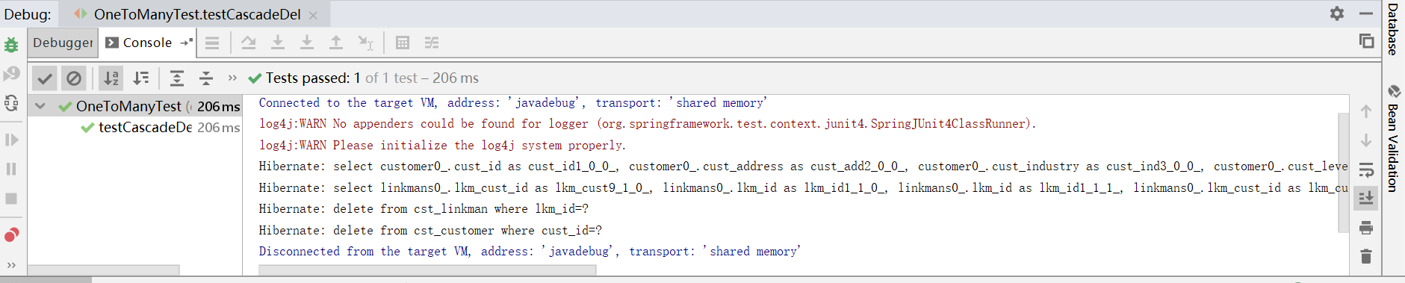Collapse the OneToManyTest tree node
This screenshot has height=283, width=1405.
[x=40, y=106]
